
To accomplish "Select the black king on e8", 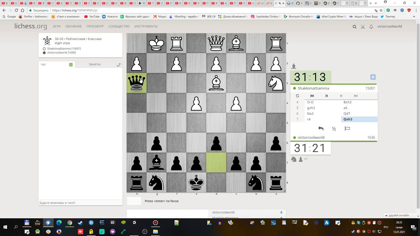I will [196, 182].
